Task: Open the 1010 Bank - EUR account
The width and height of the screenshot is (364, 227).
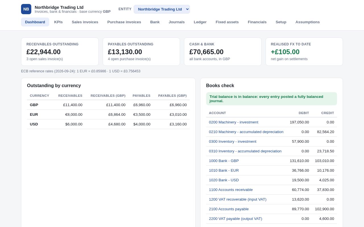Action: [224, 171]
